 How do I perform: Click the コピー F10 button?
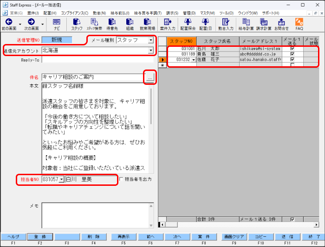261,237
